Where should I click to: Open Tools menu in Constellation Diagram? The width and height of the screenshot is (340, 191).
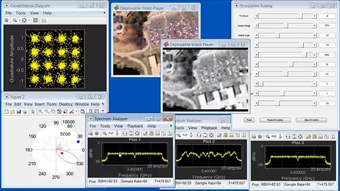21,13
